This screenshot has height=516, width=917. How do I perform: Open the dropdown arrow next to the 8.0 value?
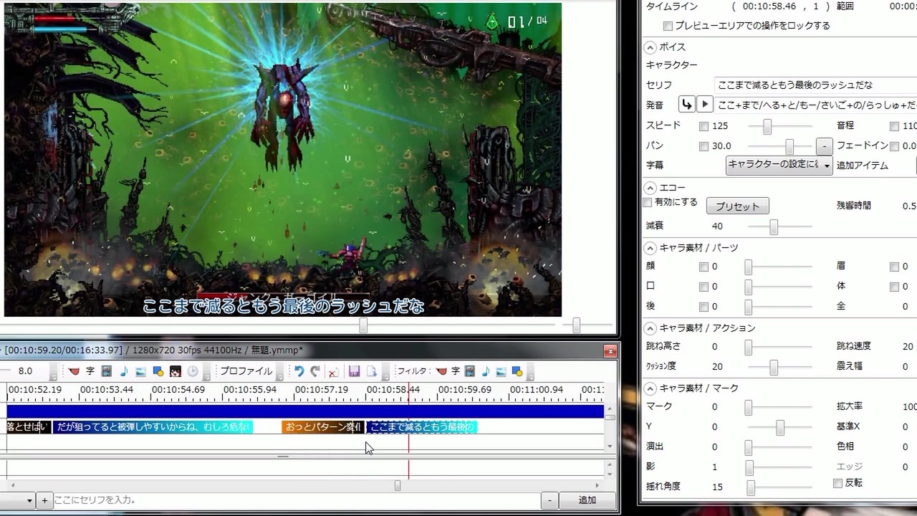click(x=54, y=372)
